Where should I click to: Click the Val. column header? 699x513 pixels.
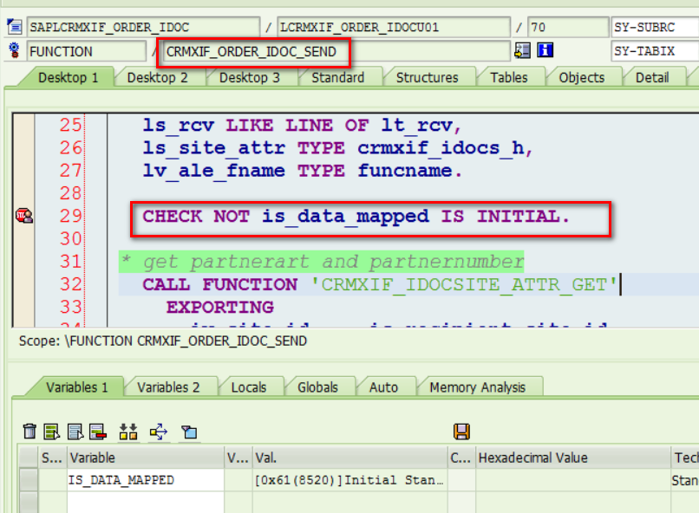(x=350, y=458)
